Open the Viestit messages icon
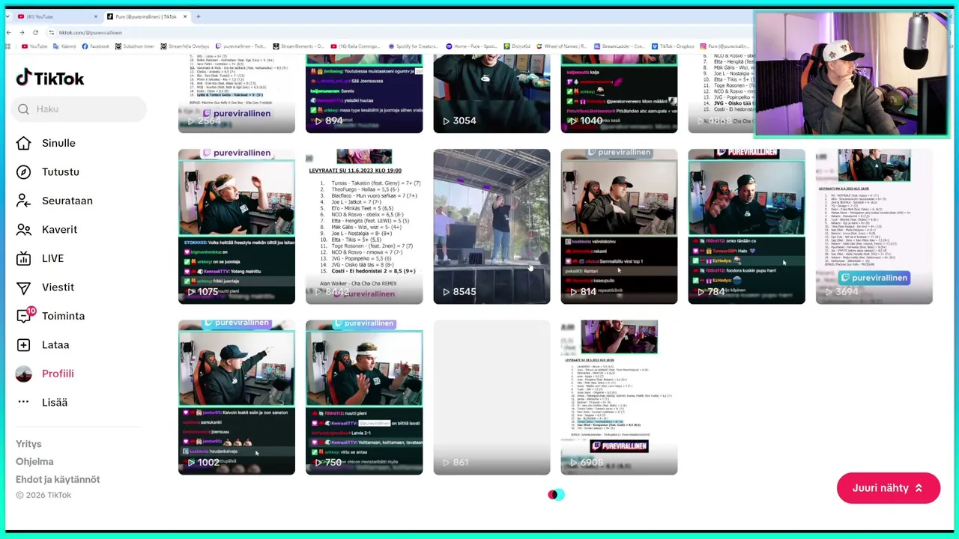Image resolution: width=959 pixels, height=539 pixels. click(x=24, y=287)
